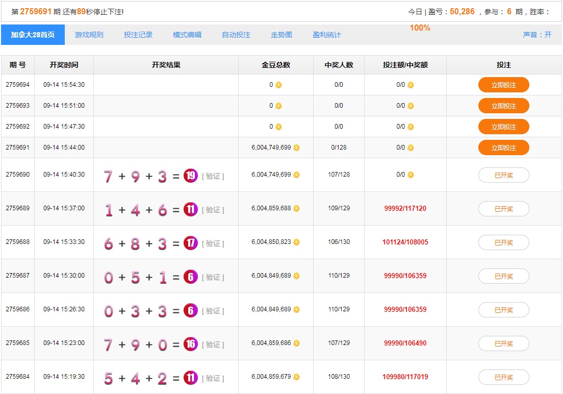
Task: Click gold coin icon beside 6,004,859,688
Action: click(296, 208)
